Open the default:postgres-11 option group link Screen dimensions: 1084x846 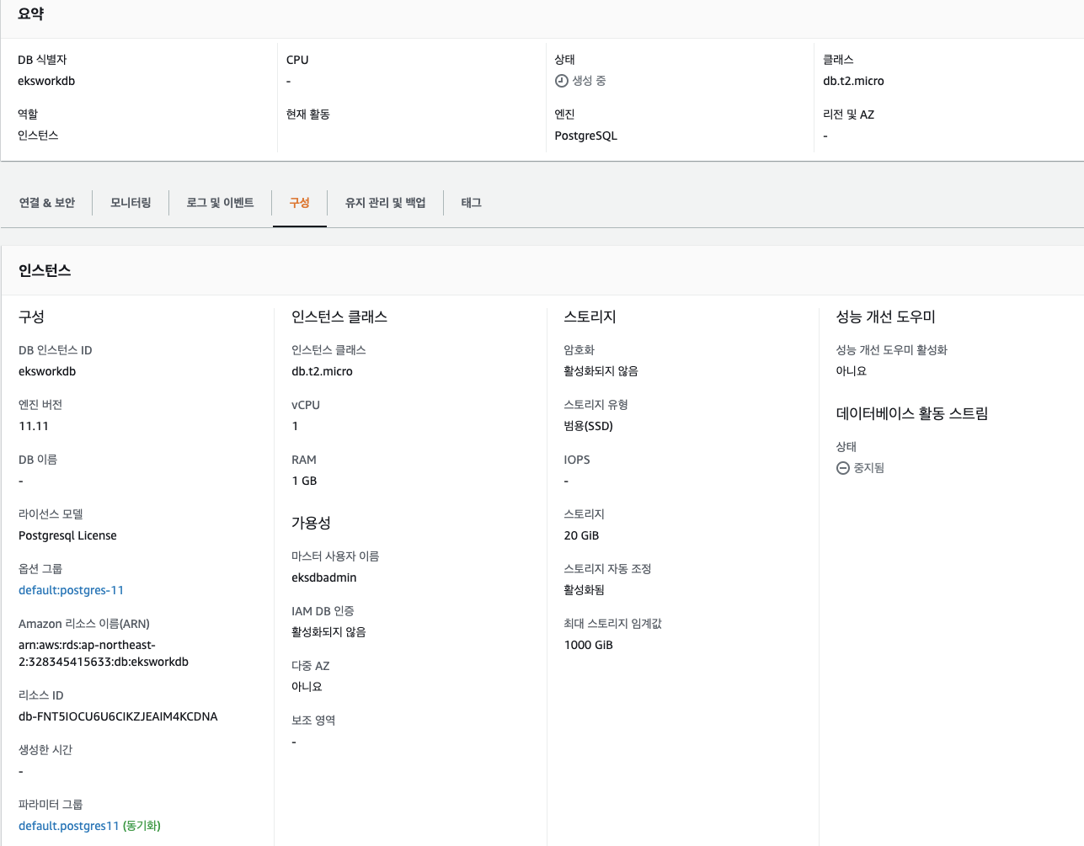[x=71, y=590]
